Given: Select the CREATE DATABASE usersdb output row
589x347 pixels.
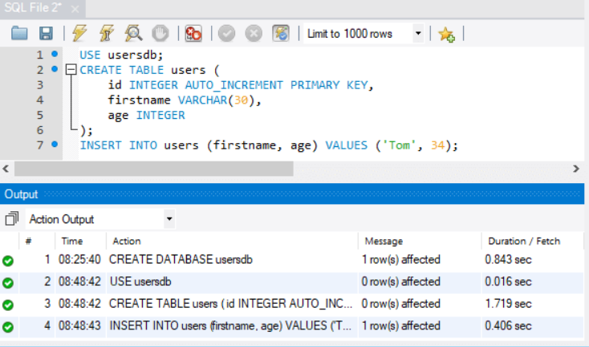Looking at the screenshot, I should pyautogui.click(x=292, y=259).
